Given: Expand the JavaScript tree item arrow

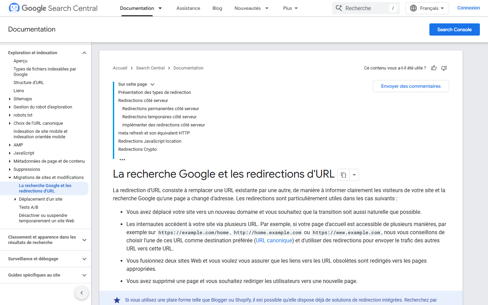Looking at the screenshot, I should pos(9,153).
